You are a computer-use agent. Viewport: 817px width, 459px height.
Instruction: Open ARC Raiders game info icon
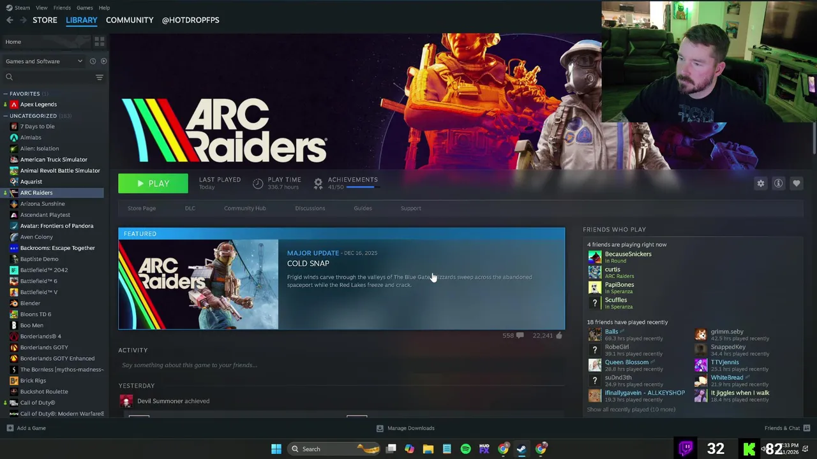[778, 184]
